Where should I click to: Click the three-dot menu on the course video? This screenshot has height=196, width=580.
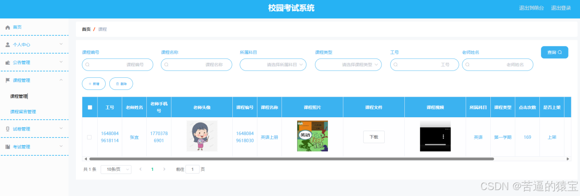pos(443,136)
